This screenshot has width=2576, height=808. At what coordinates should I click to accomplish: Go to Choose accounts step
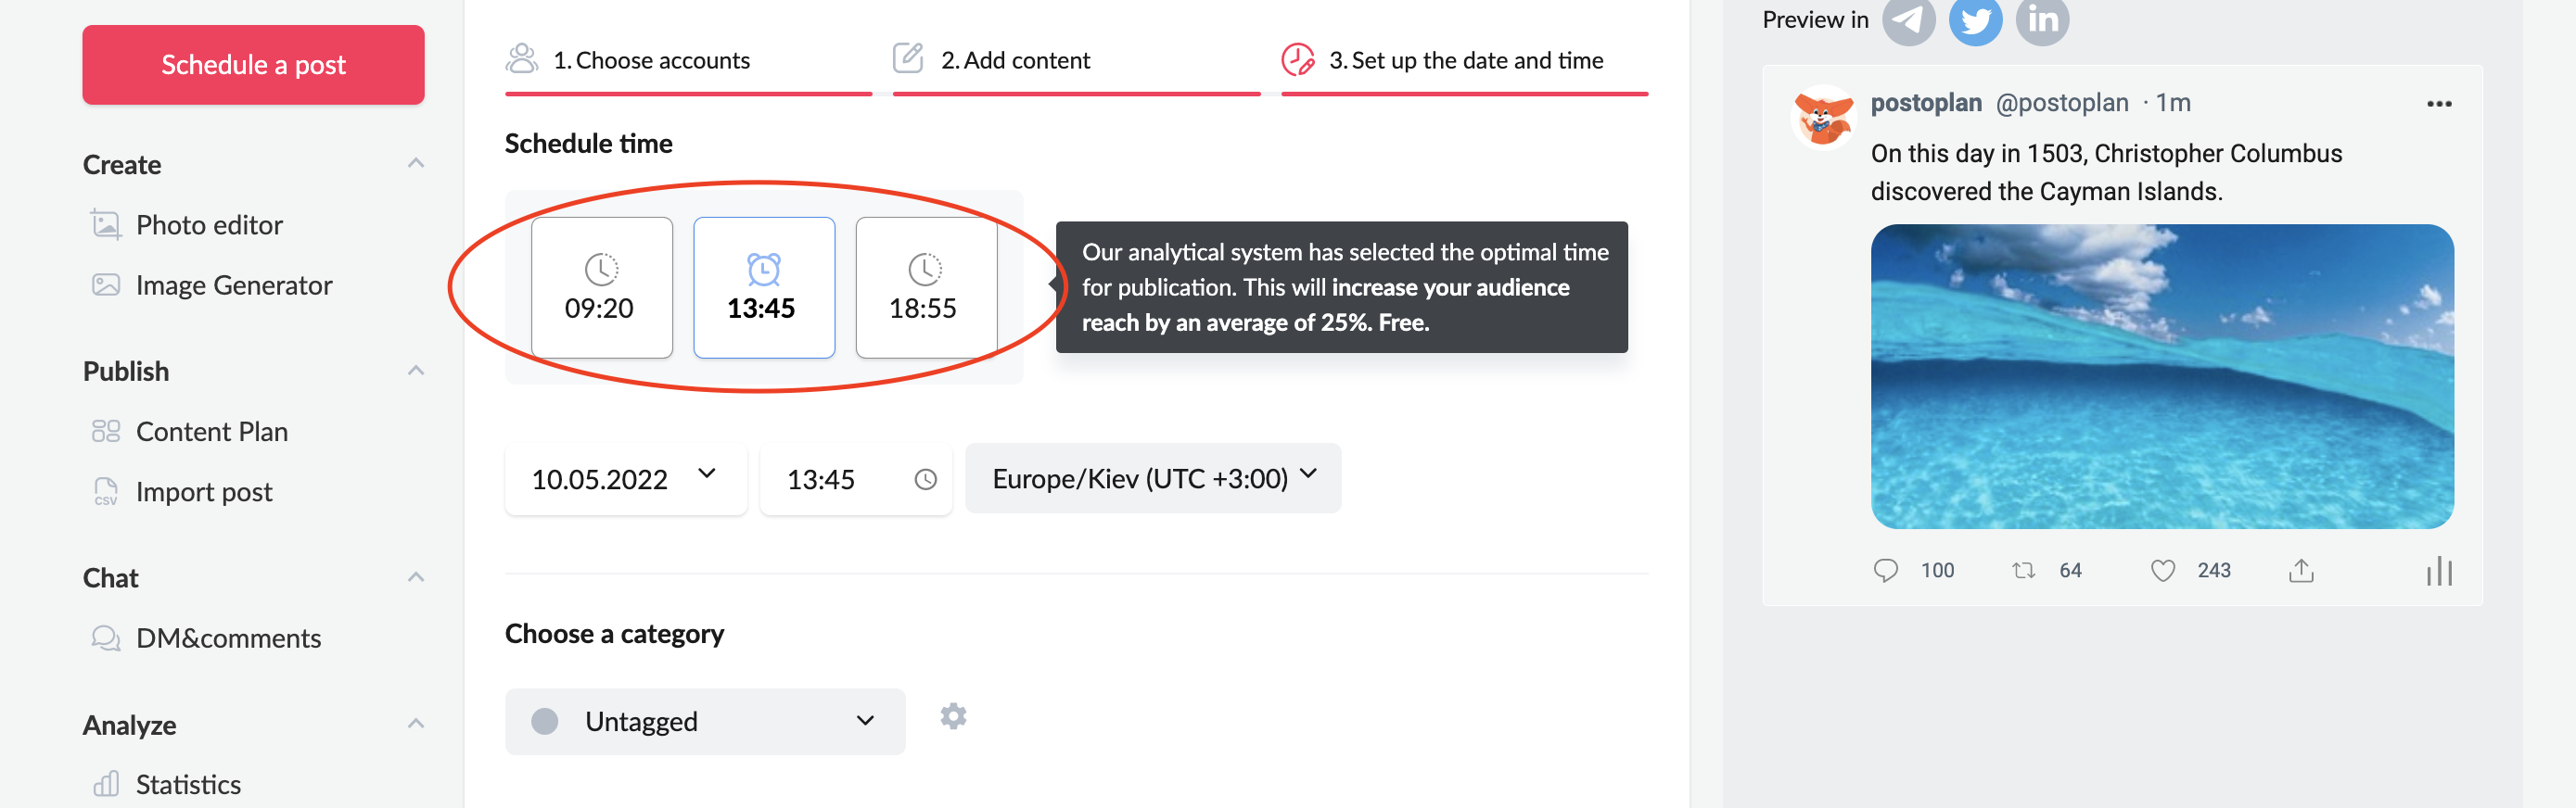click(650, 61)
